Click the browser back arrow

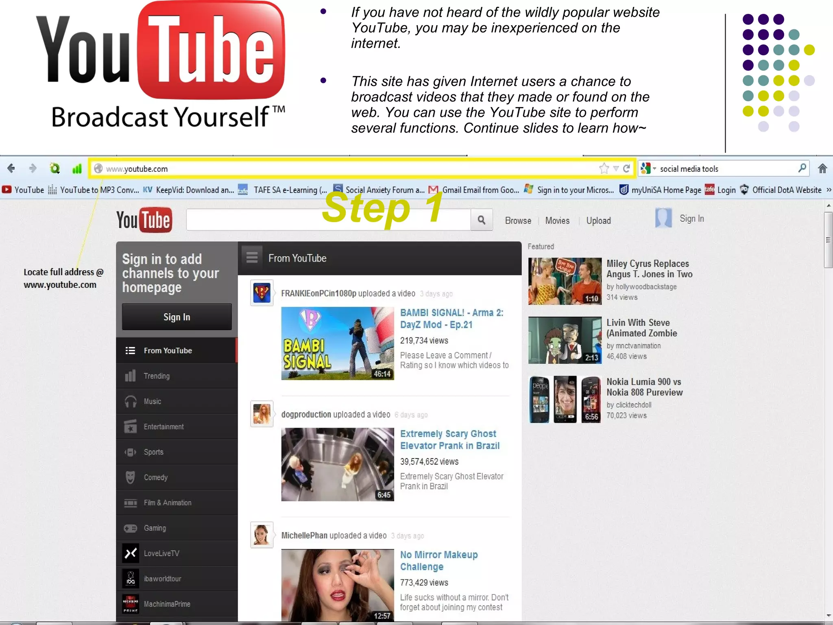[11, 168]
